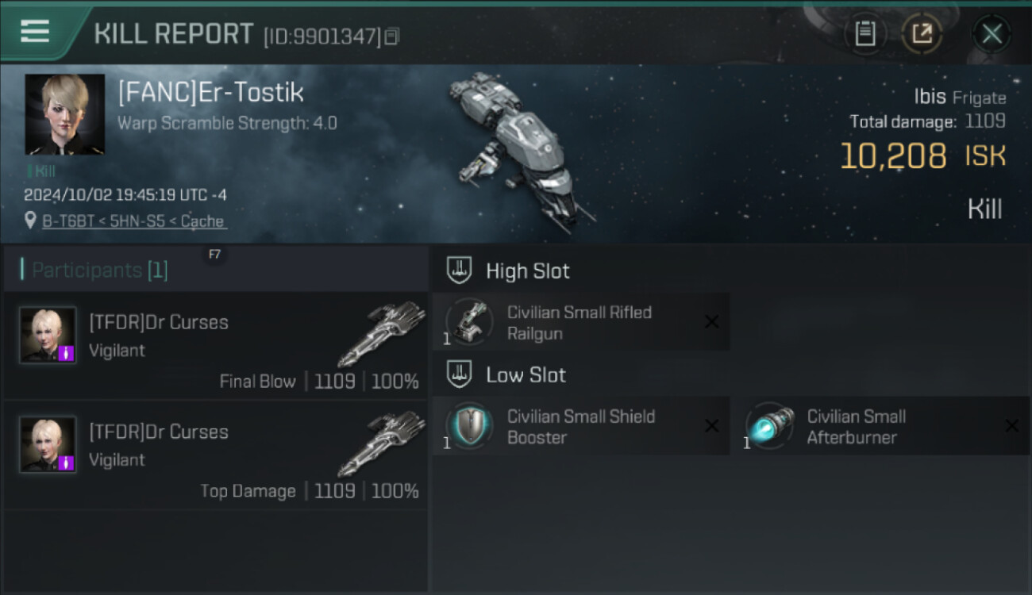
Task: Open the B-T6BT location link
Action: pyautogui.click(x=133, y=221)
